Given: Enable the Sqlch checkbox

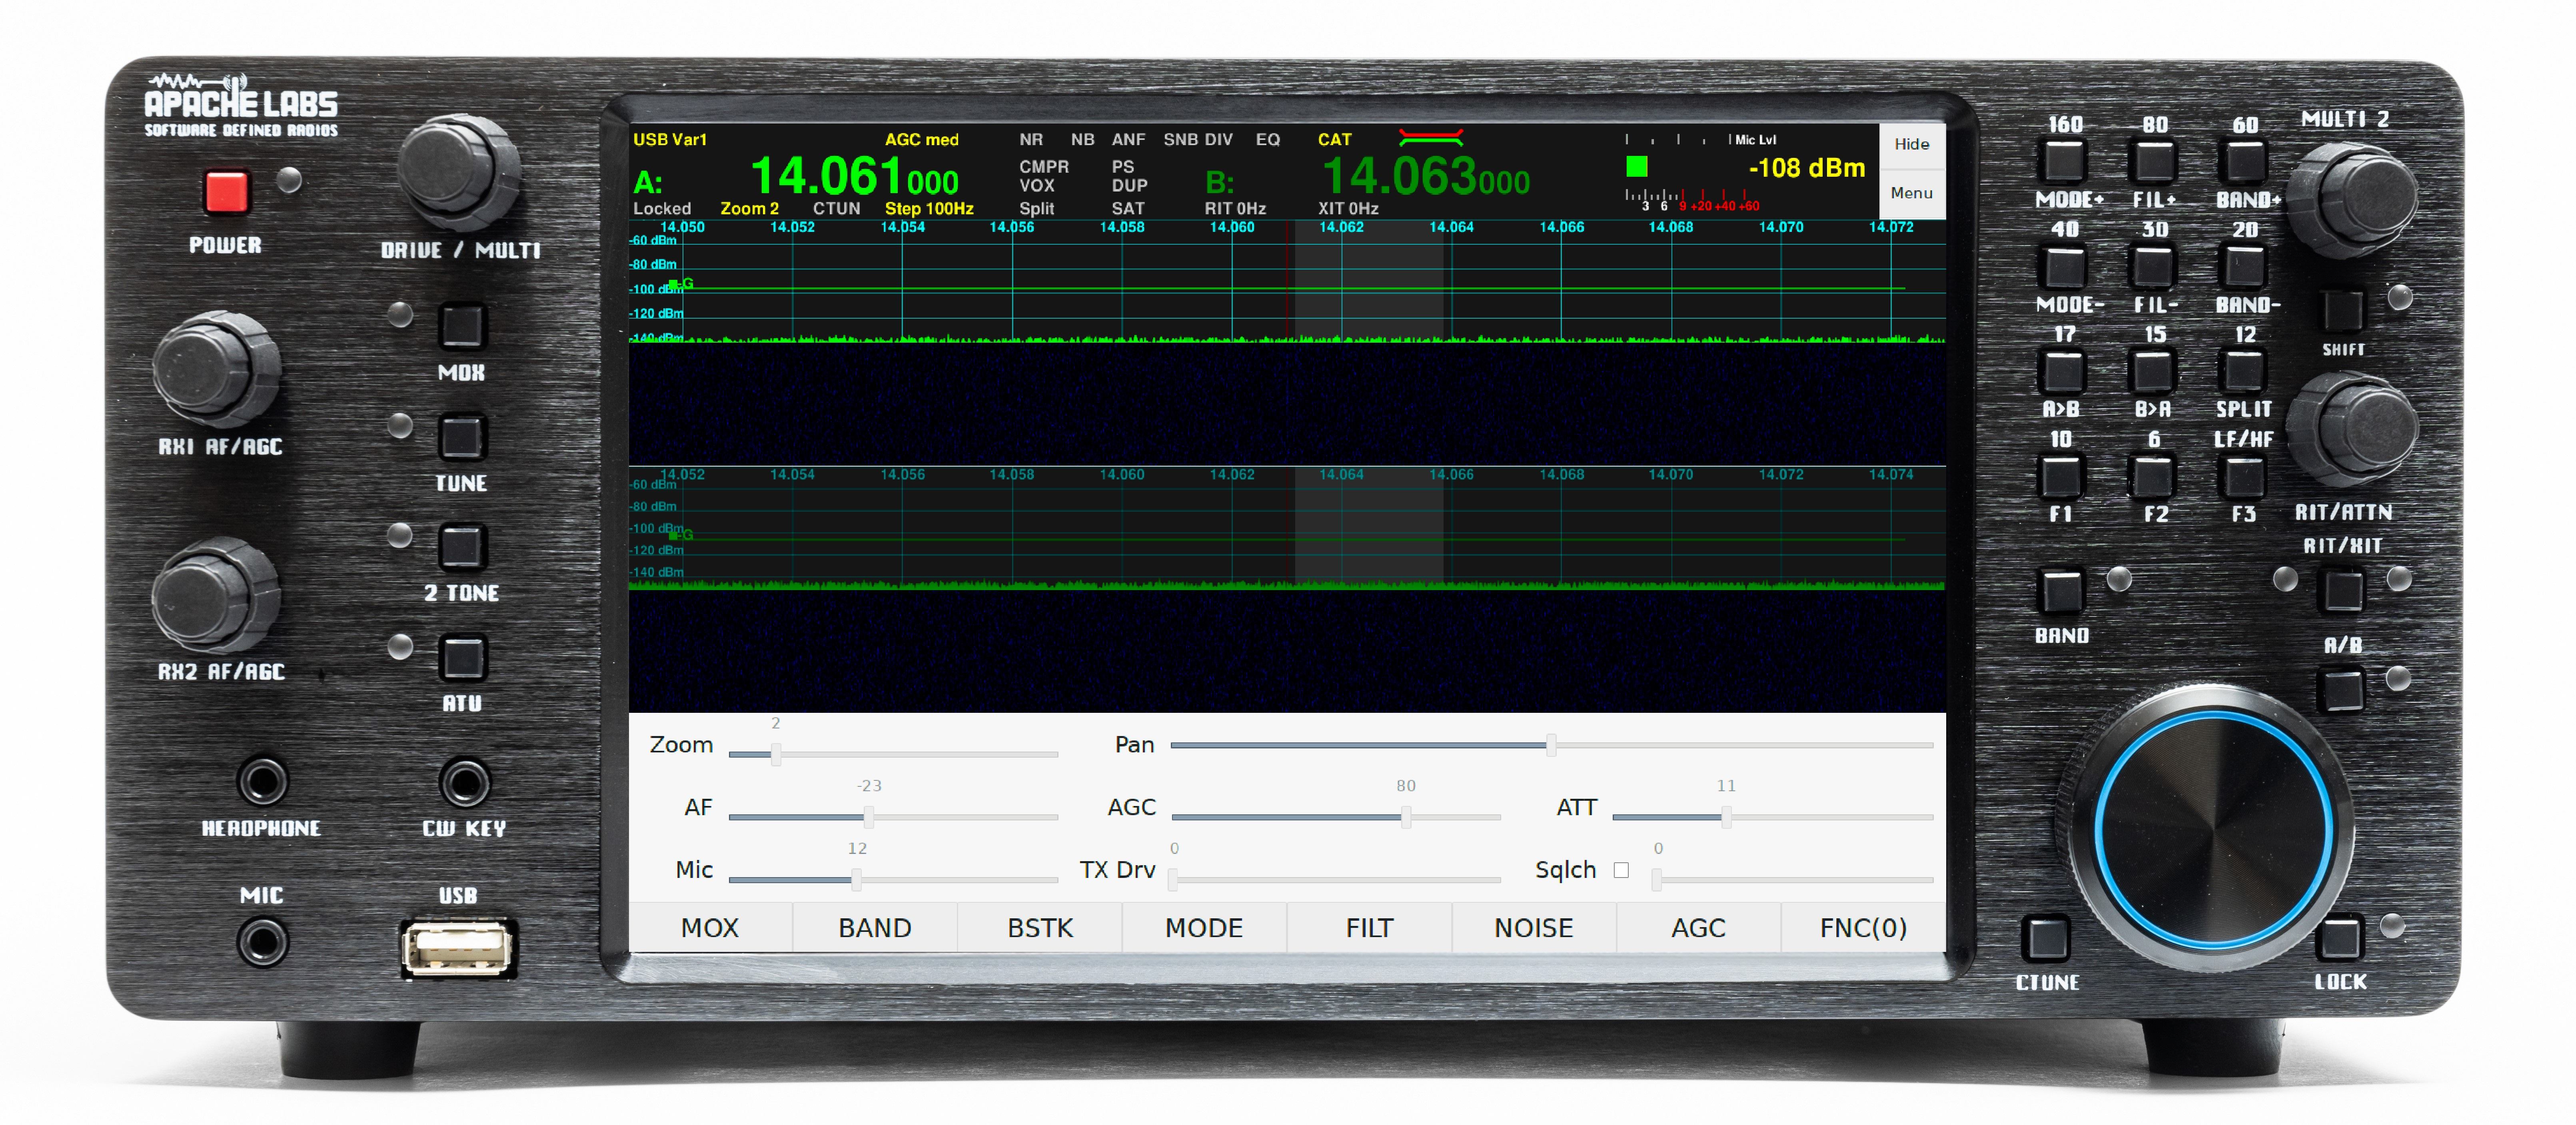Looking at the screenshot, I should (1621, 870).
